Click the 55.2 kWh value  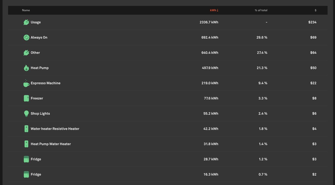pos(211,114)
